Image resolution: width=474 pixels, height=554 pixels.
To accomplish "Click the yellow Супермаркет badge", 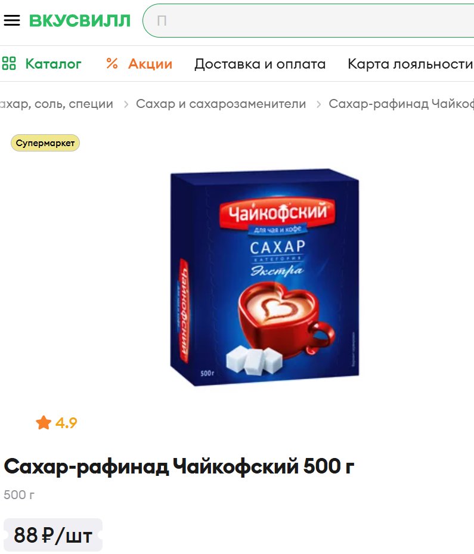I will pos(45,143).
